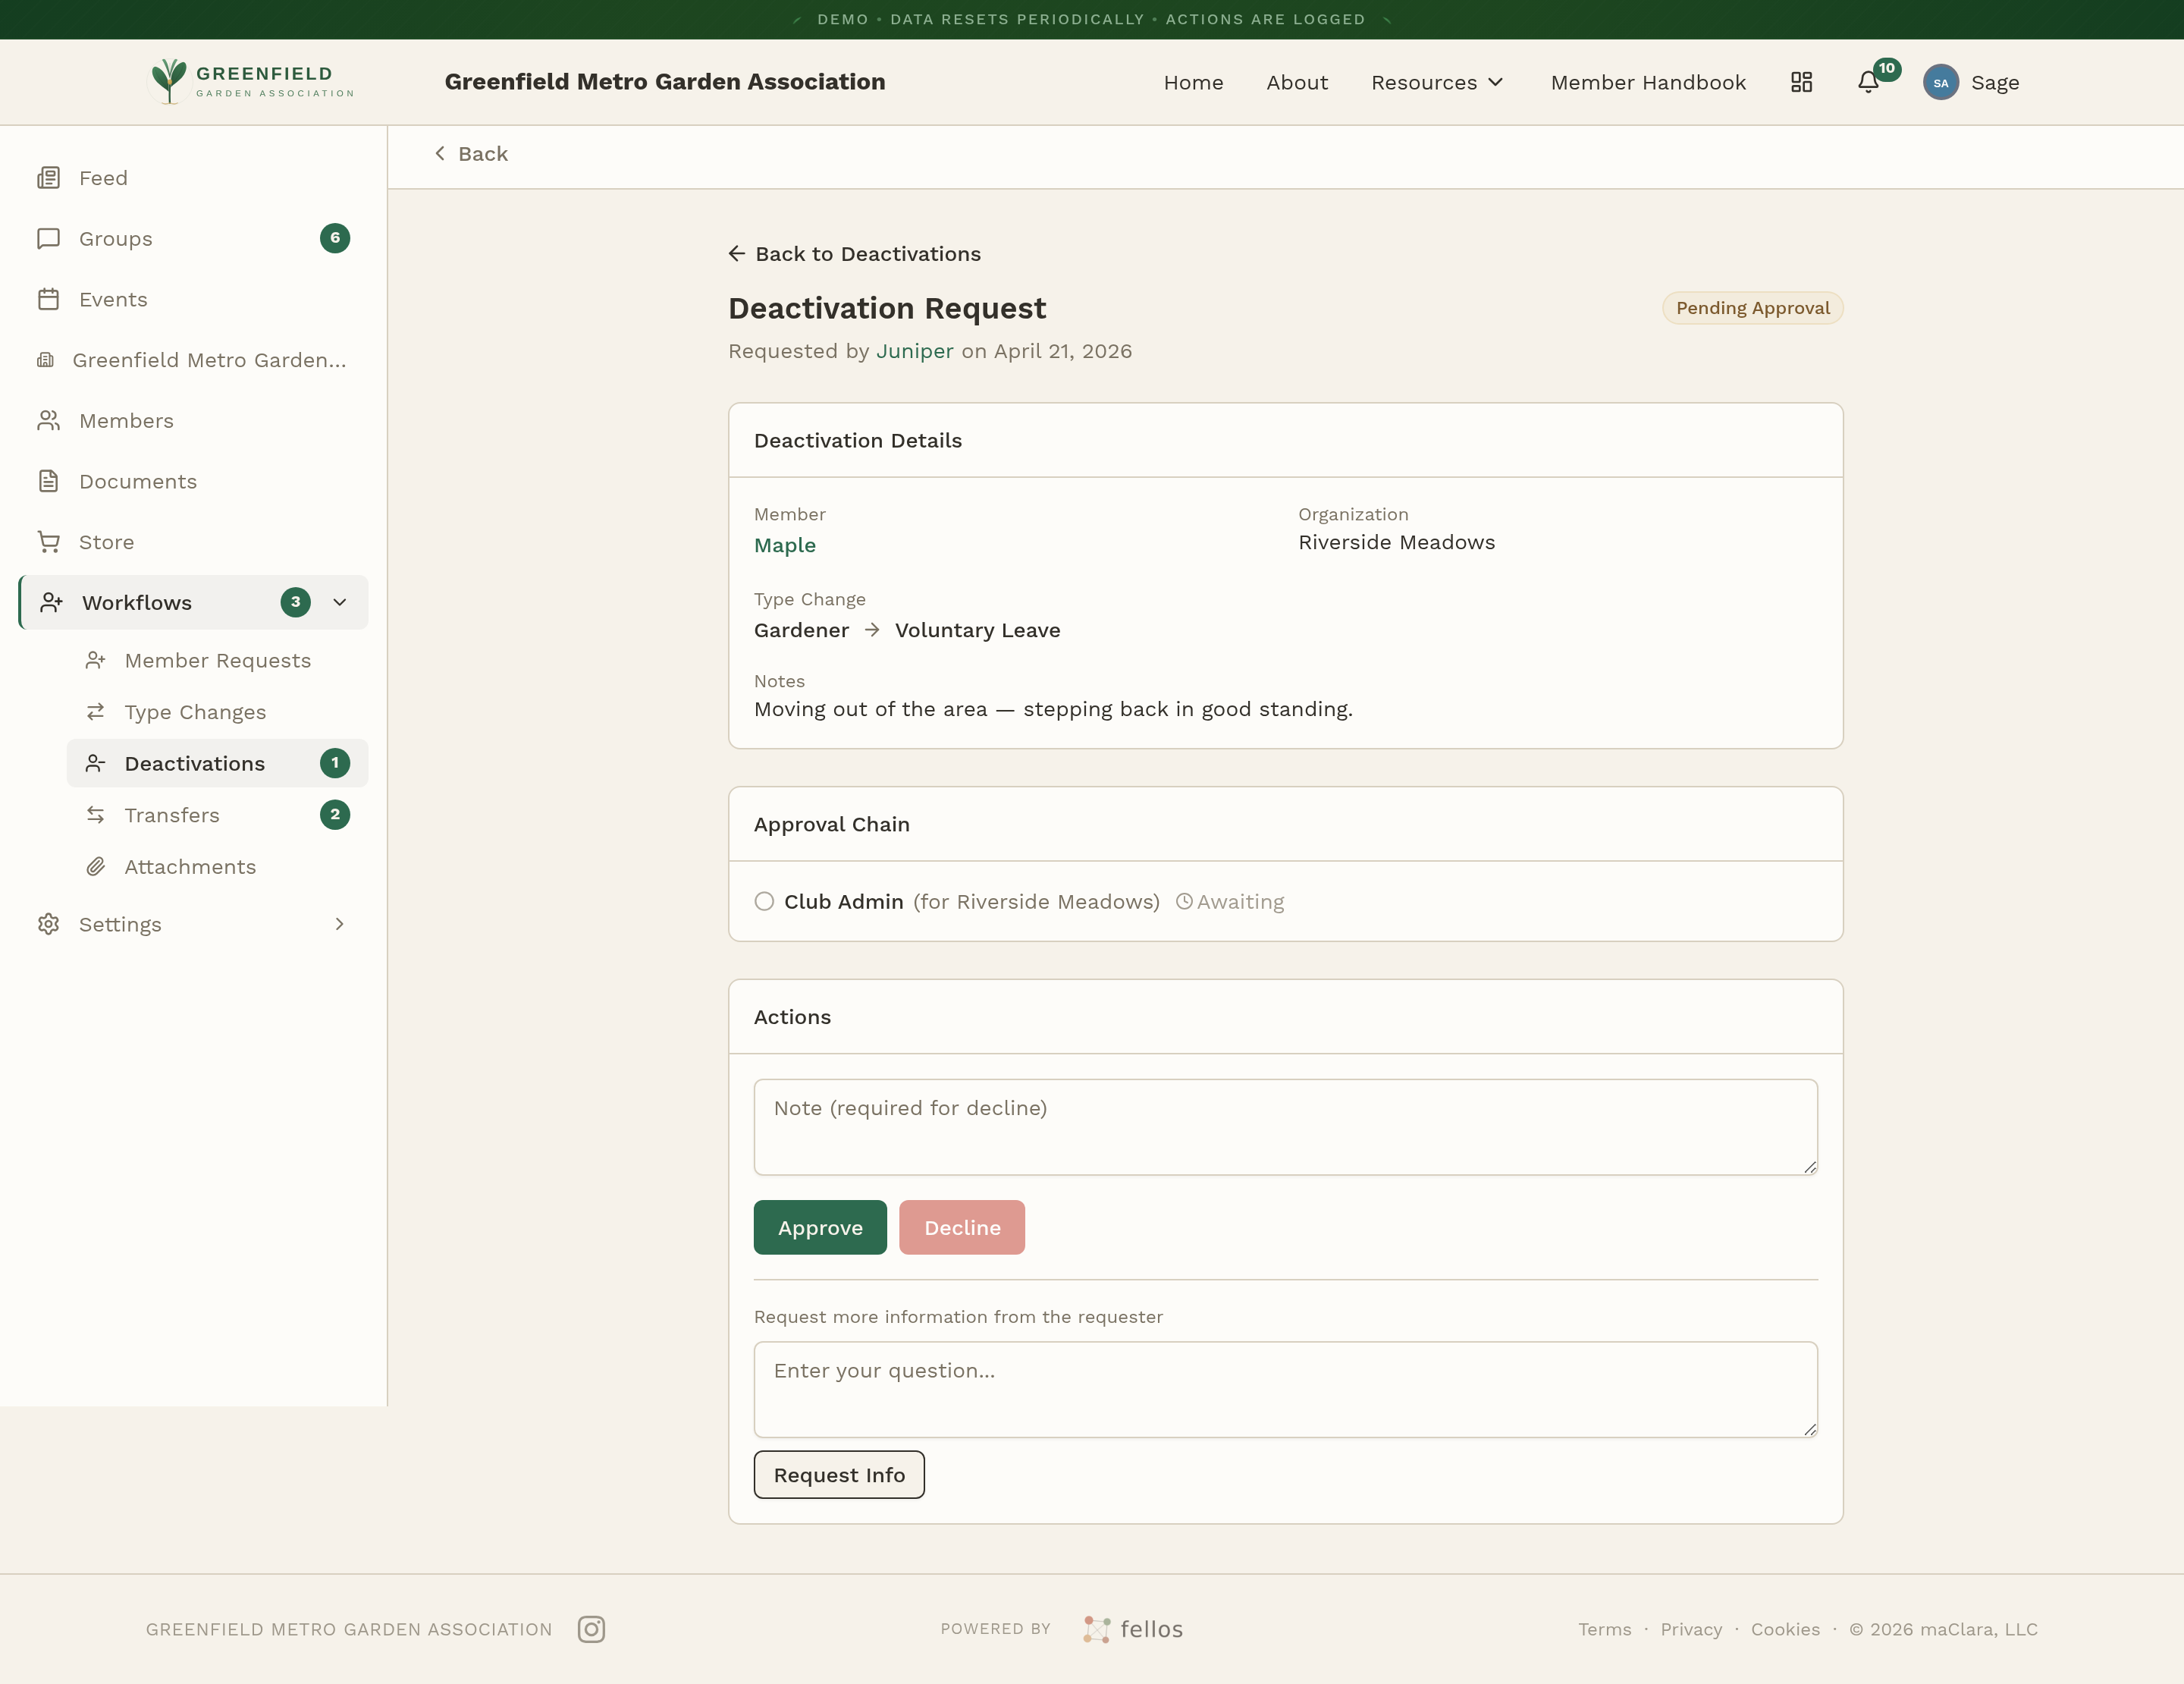2184x1684 pixels.
Task: Click the Greenfield Garden Association logo
Action: click(250, 81)
